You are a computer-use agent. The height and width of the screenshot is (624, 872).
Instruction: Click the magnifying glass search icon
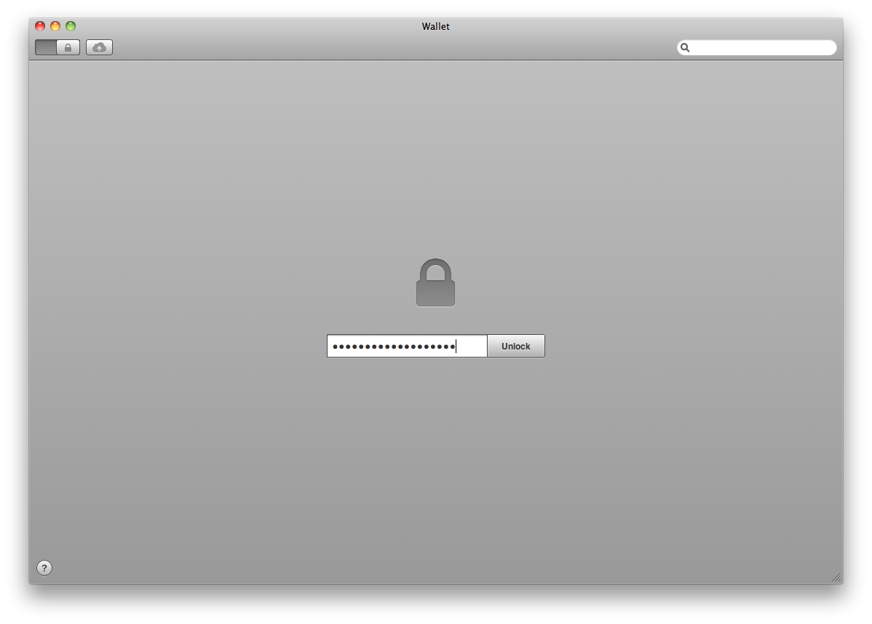click(685, 48)
